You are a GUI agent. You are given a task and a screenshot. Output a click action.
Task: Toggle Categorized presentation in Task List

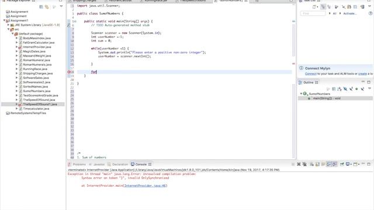pyautogui.click(x=323, y=7)
